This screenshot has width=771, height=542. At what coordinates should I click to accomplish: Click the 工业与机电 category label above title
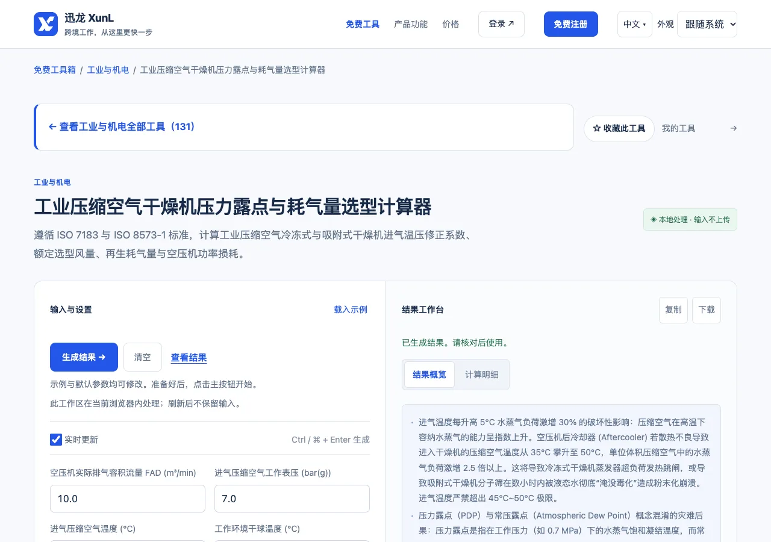[52, 182]
